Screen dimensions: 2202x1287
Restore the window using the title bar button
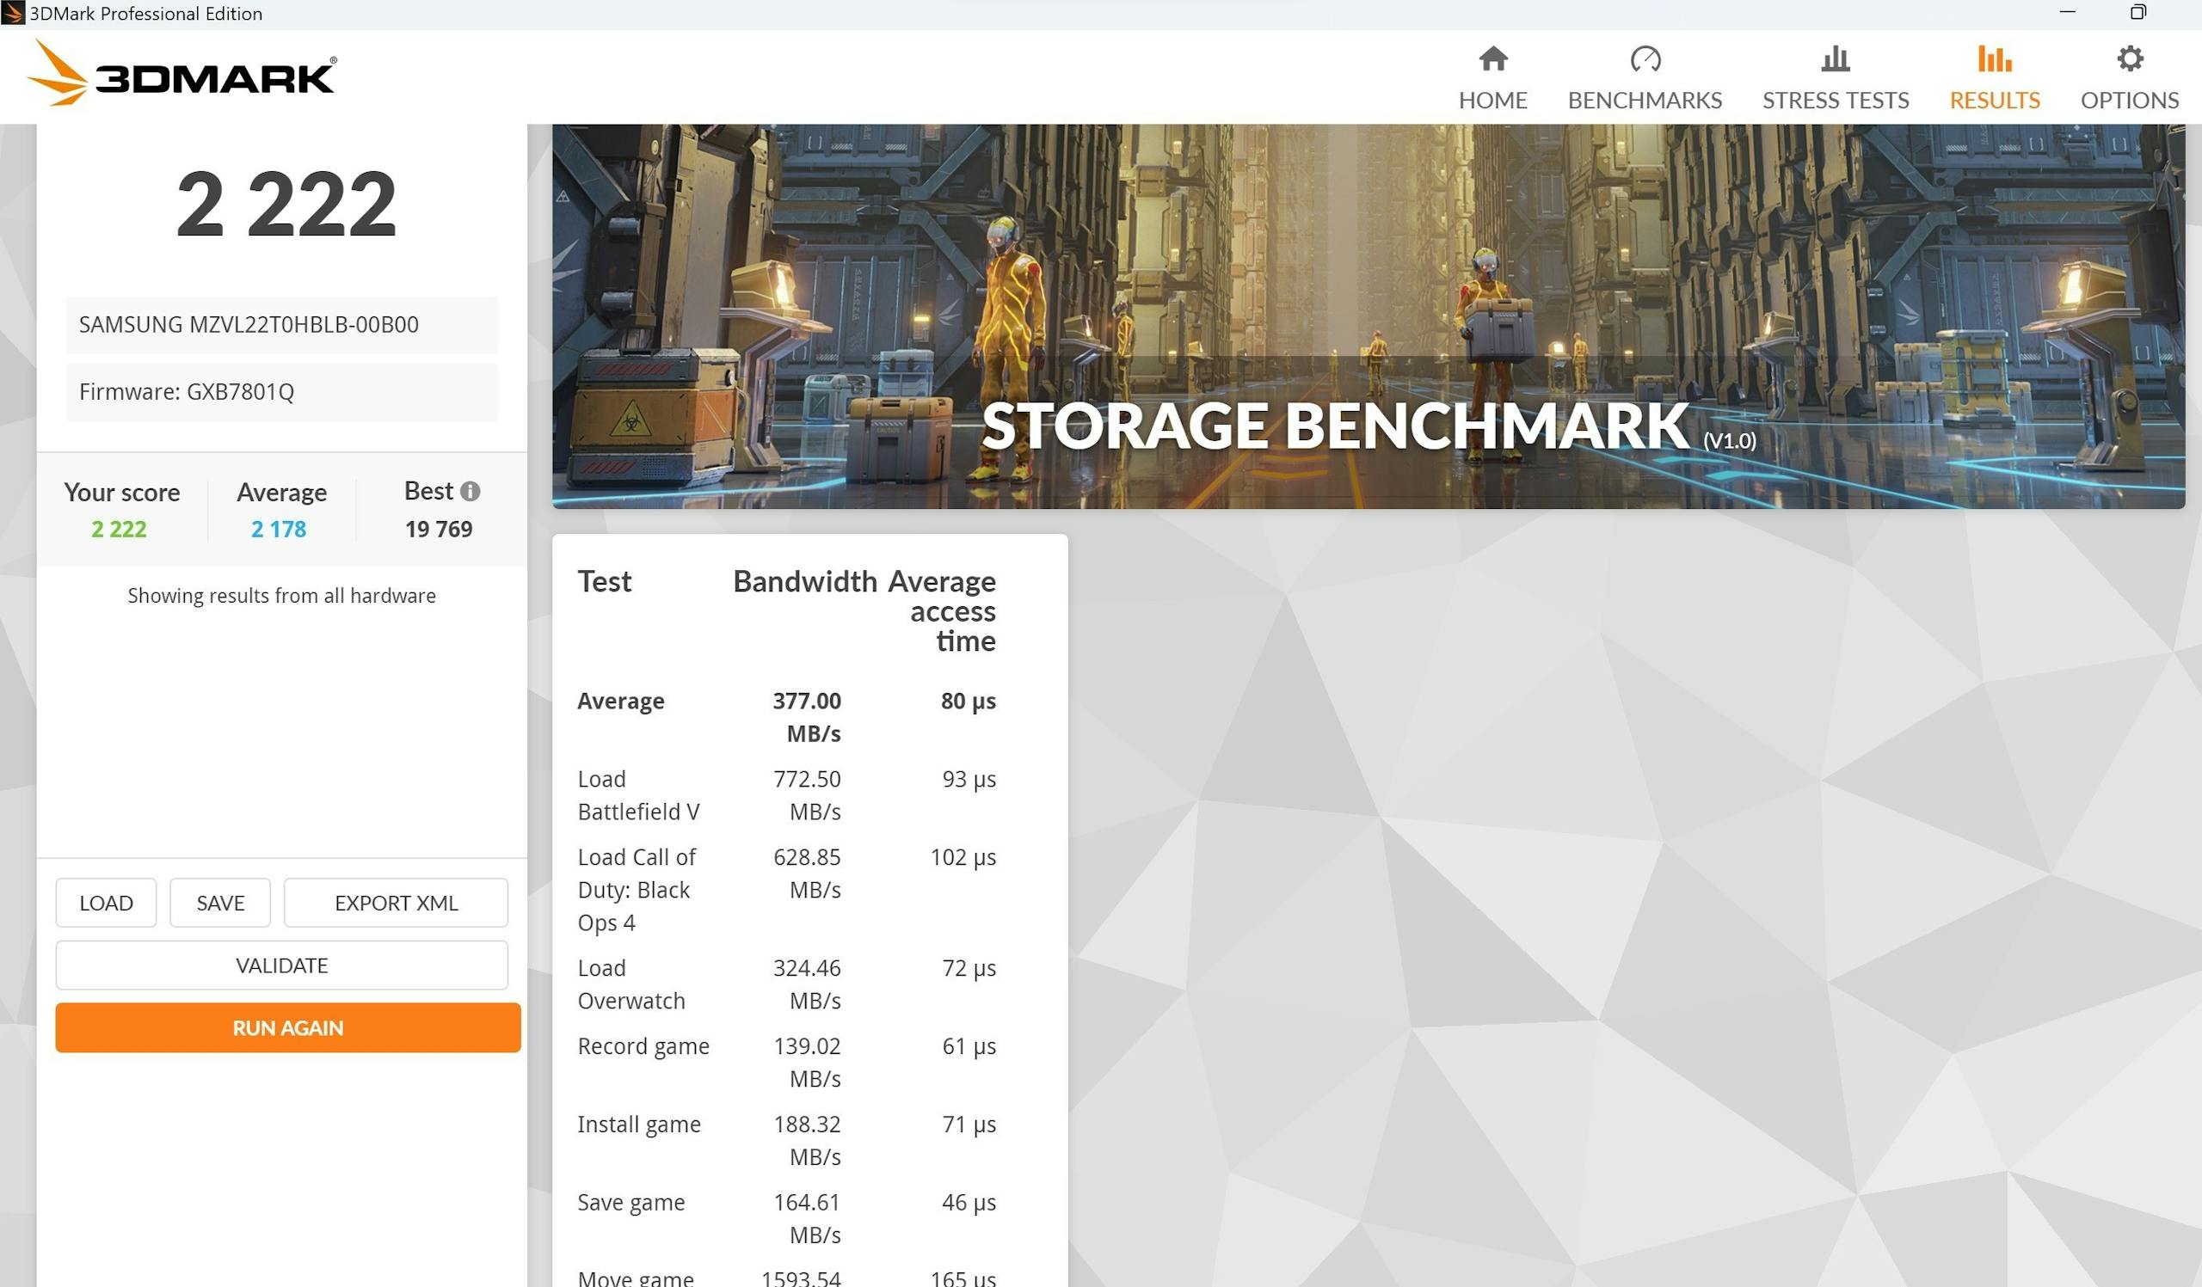click(2137, 12)
